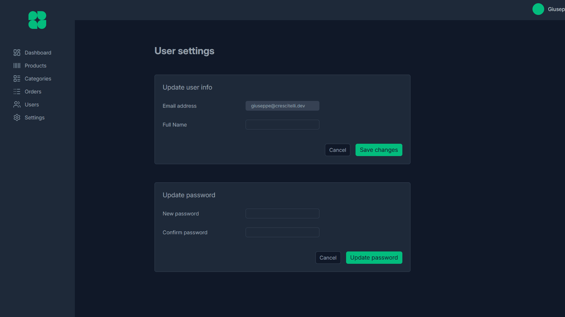Click the Products bars icon
The image size is (565, 317).
tap(17, 65)
